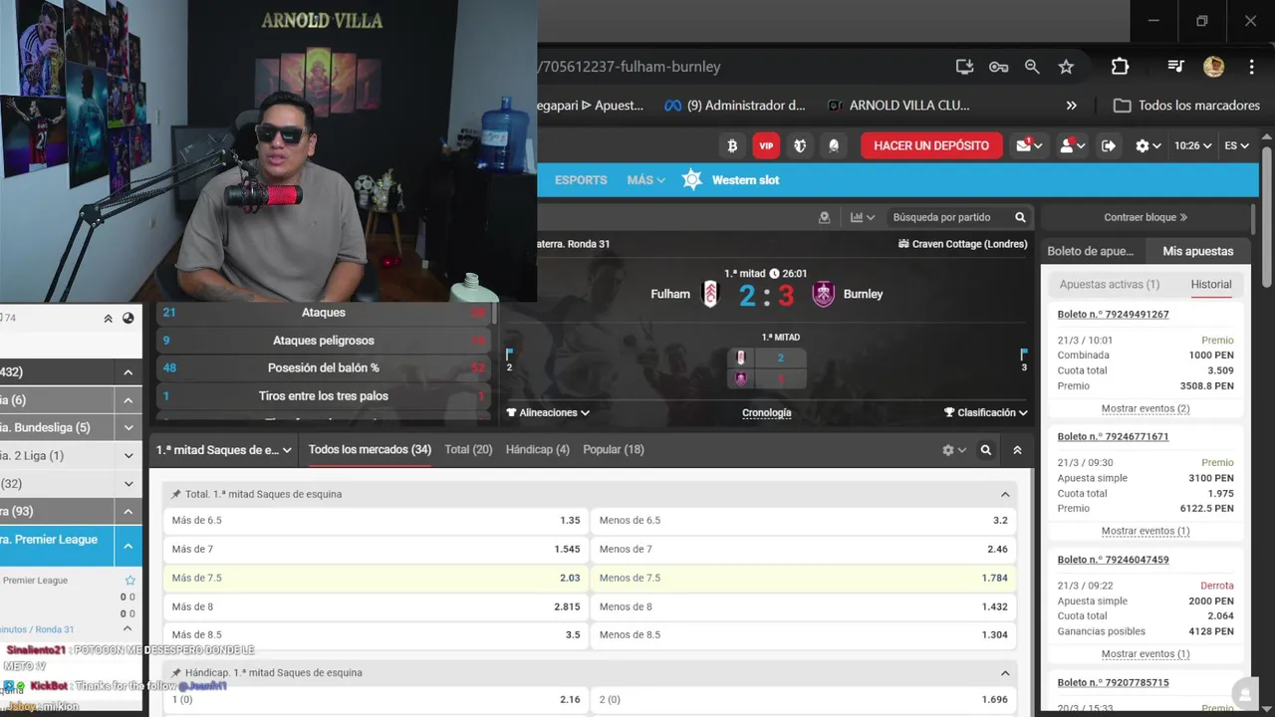Click the HACER UN DEPÓSITO button

point(931,145)
